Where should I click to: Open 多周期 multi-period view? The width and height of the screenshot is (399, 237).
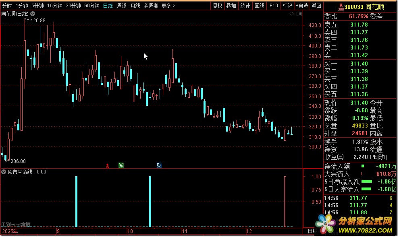(151, 6)
